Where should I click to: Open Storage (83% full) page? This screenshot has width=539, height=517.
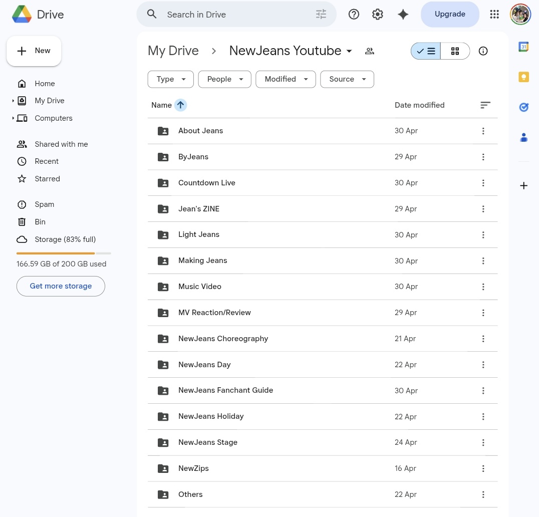click(x=65, y=239)
